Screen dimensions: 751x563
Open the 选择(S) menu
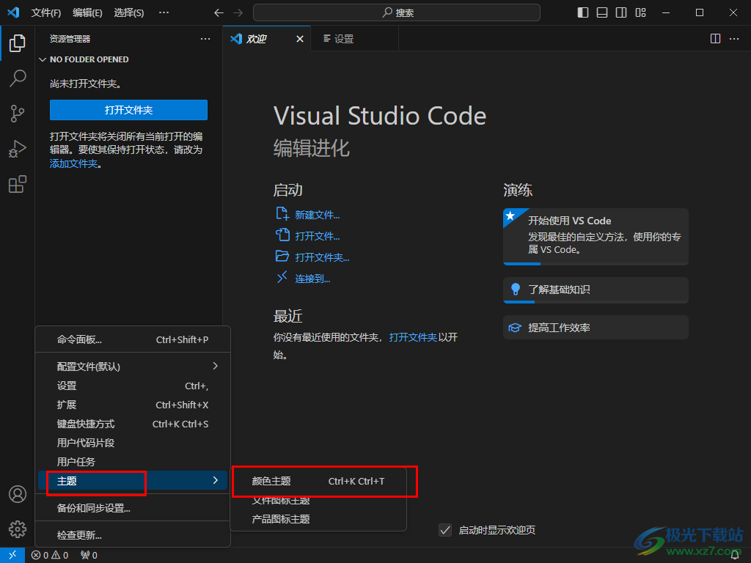click(x=129, y=12)
